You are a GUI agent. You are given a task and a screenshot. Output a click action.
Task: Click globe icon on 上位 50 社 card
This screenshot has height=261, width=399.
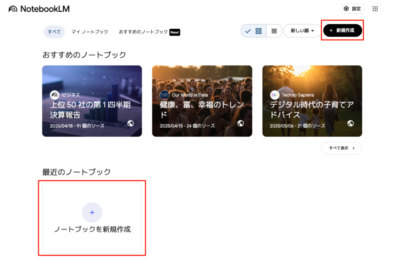pyautogui.click(x=131, y=123)
